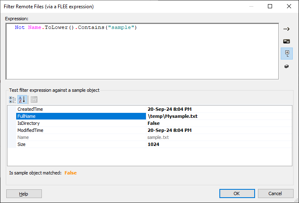This screenshot has height=203, width=299.
Task: Select Alphabetical sort in property grid
Action: coord(22,100)
